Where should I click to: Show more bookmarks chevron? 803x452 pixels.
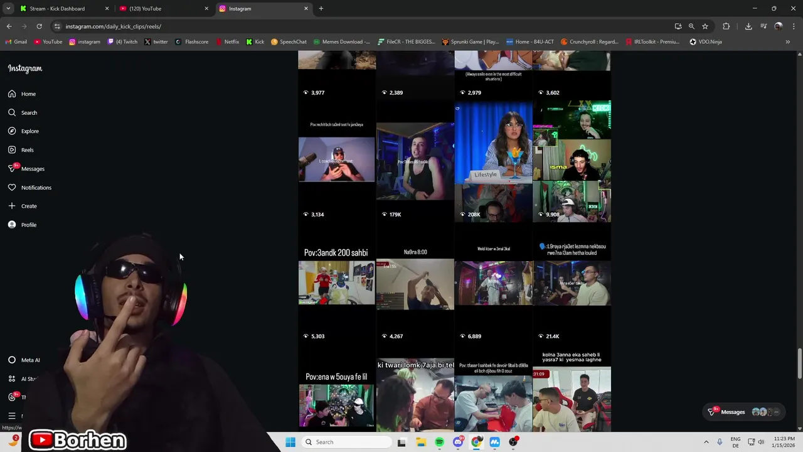[x=787, y=42]
